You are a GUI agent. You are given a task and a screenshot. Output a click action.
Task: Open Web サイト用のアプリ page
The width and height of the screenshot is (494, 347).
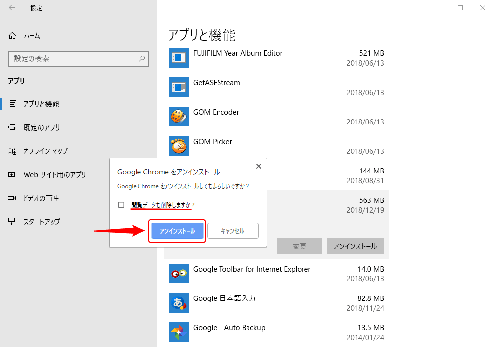(x=55, y=174)
